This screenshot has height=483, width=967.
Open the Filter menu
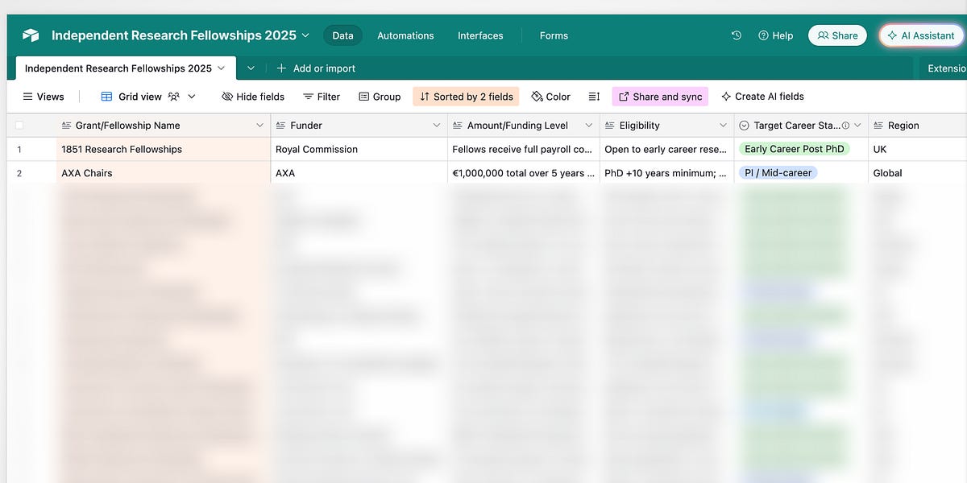[x=322, y=97]
